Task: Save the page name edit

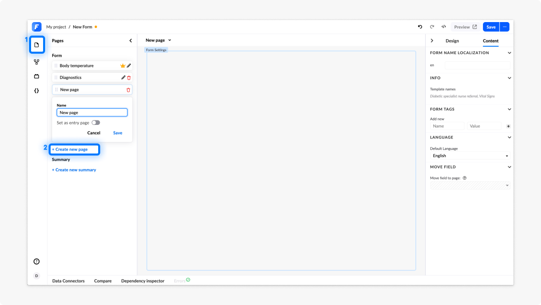Action: (x=118, y=132)
